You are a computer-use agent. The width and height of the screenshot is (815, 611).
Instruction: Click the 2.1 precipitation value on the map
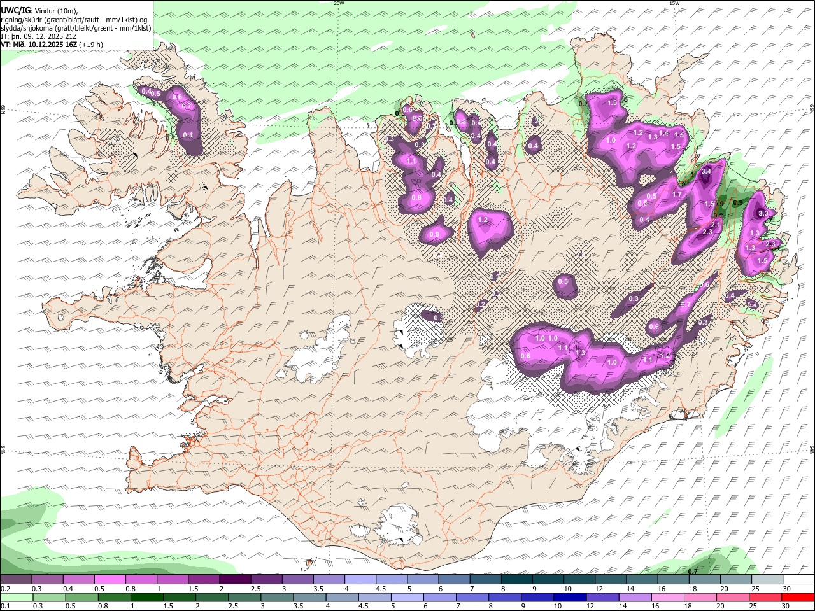(x=715, y=225)
